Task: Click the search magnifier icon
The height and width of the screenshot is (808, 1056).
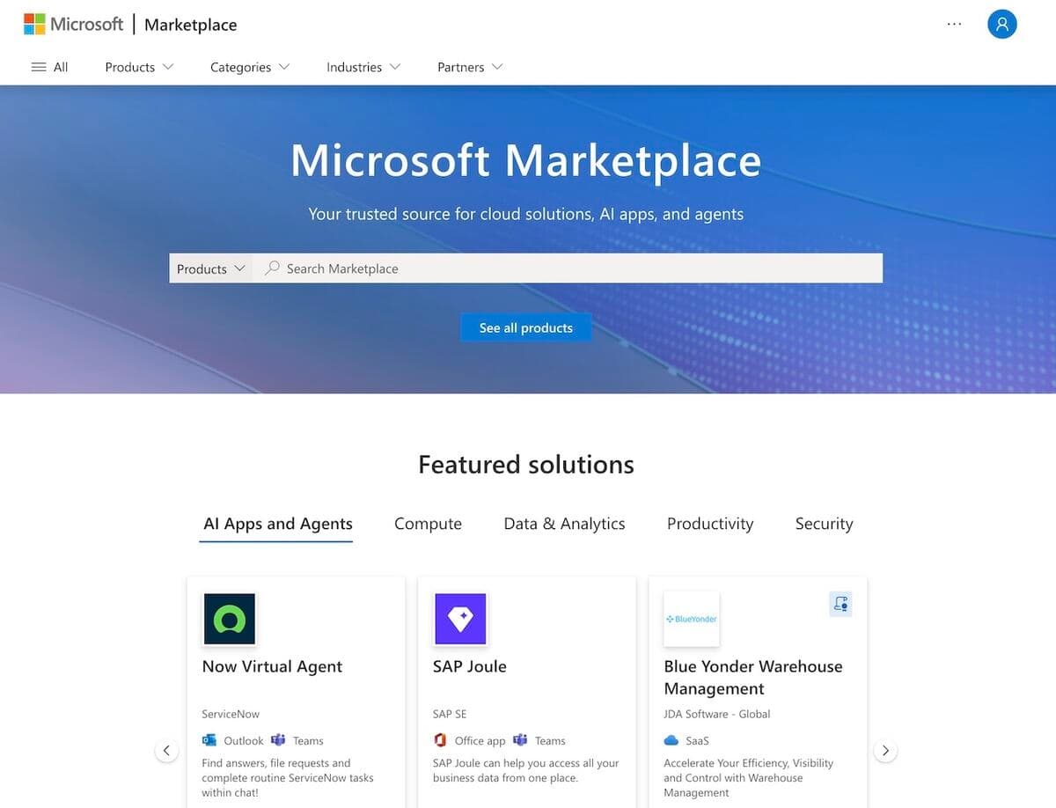Action: (273, 268)
